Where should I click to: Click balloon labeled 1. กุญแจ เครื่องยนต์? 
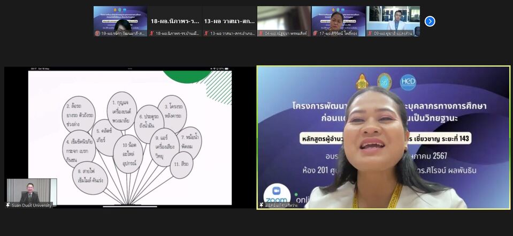tap(122, 111)
